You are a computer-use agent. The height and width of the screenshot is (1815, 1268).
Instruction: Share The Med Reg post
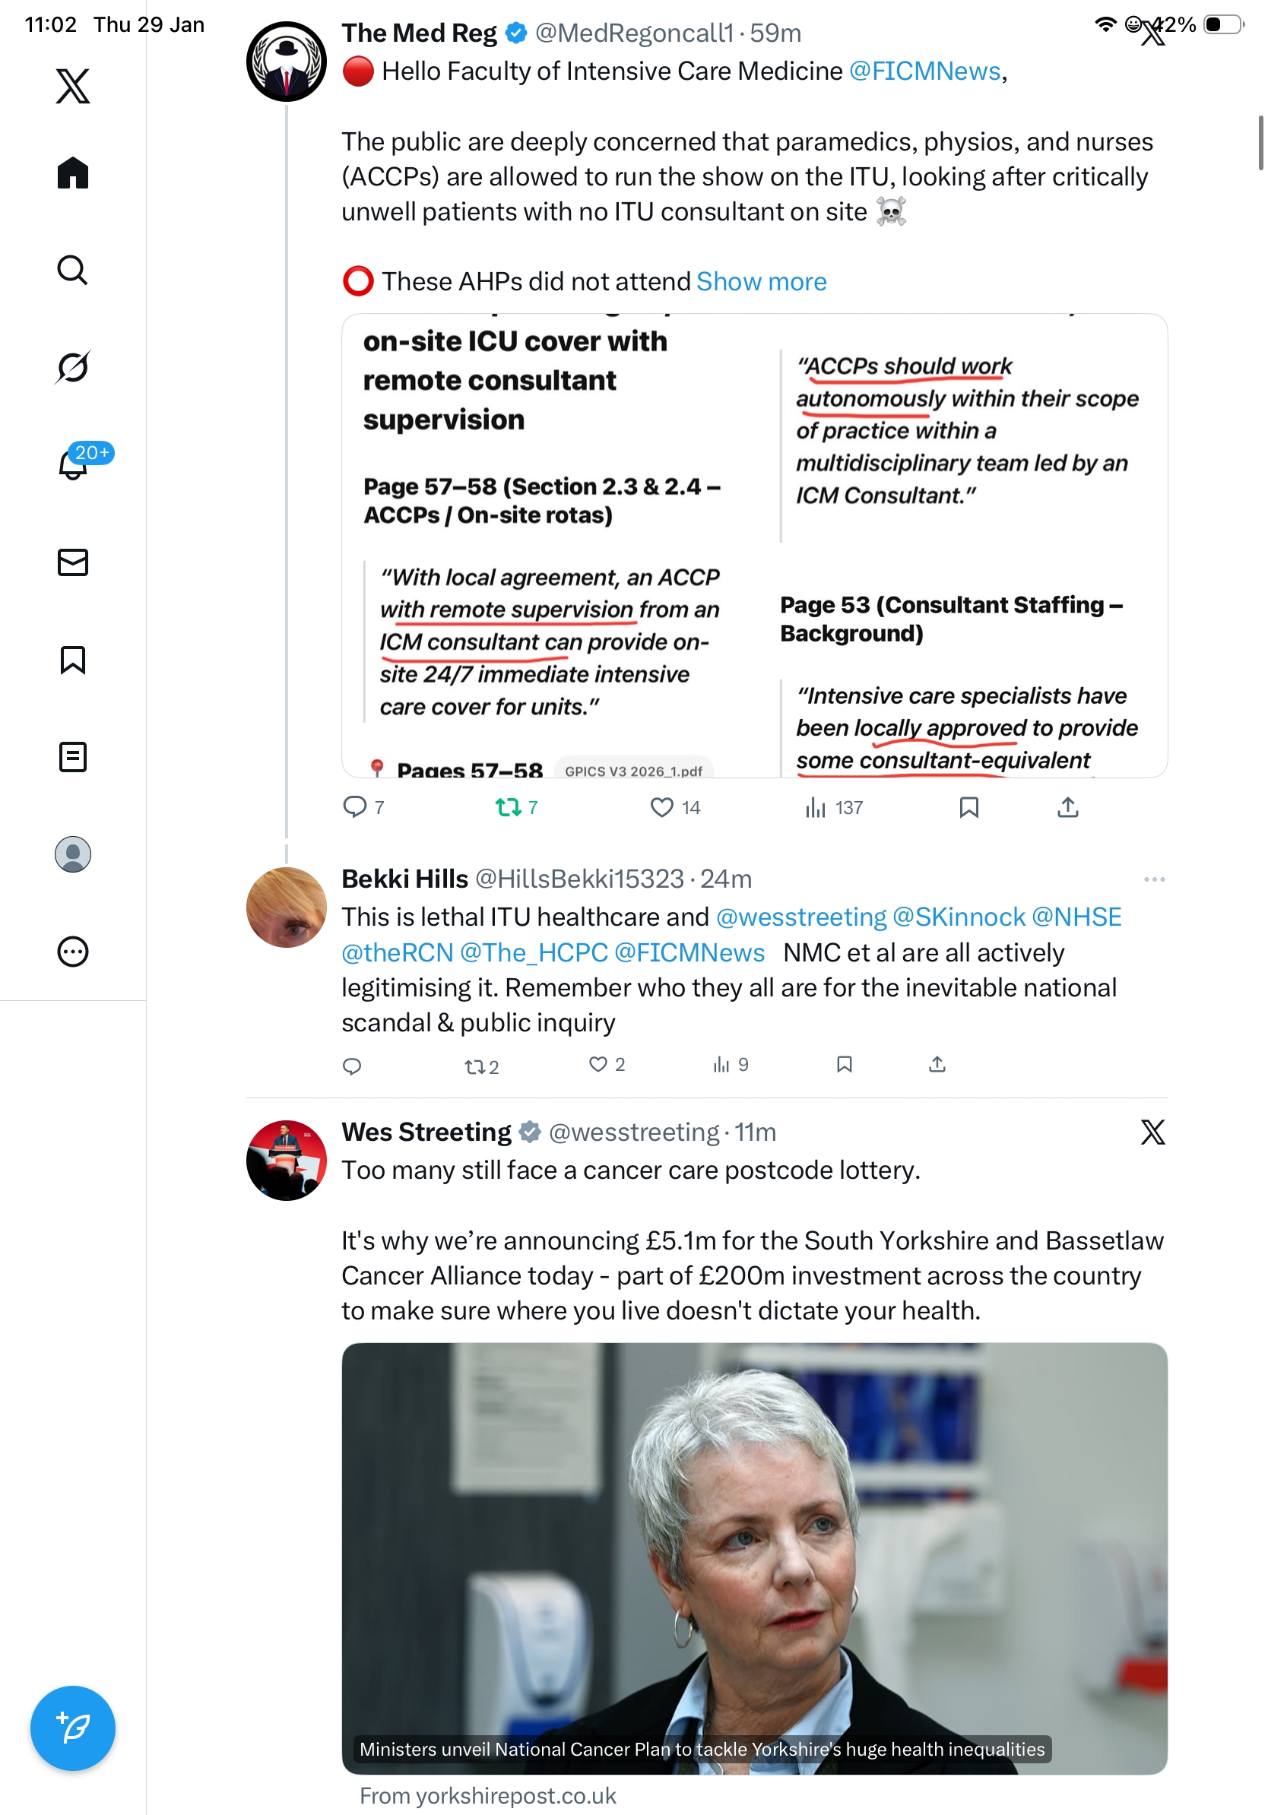tap(1067, 807)
